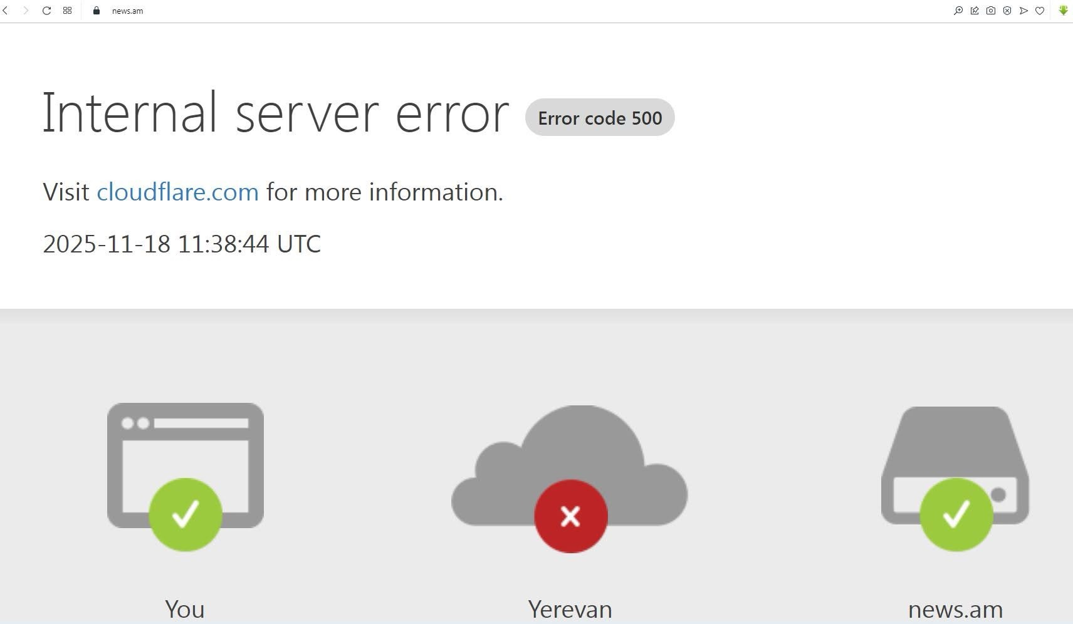Viewport: 1073px width, 624px height.
Task: Send page with paper plane icon
Action: point(1023,11)
